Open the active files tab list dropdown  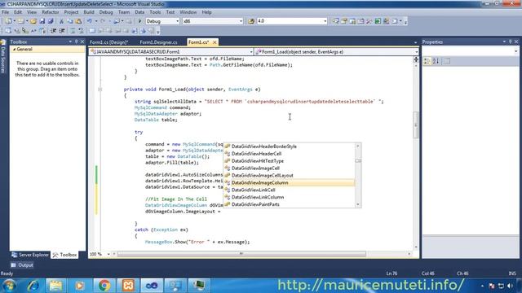pyautogui.click(x=415, y=42)
